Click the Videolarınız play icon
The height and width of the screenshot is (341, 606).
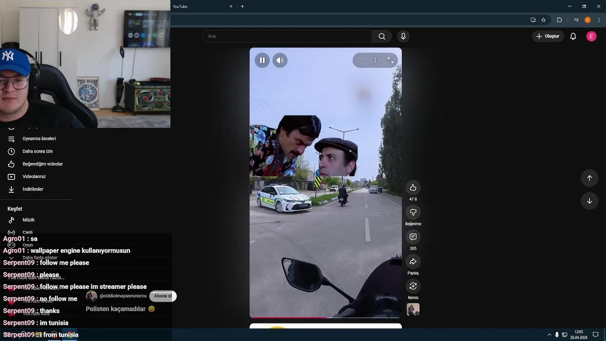(11, 177)
